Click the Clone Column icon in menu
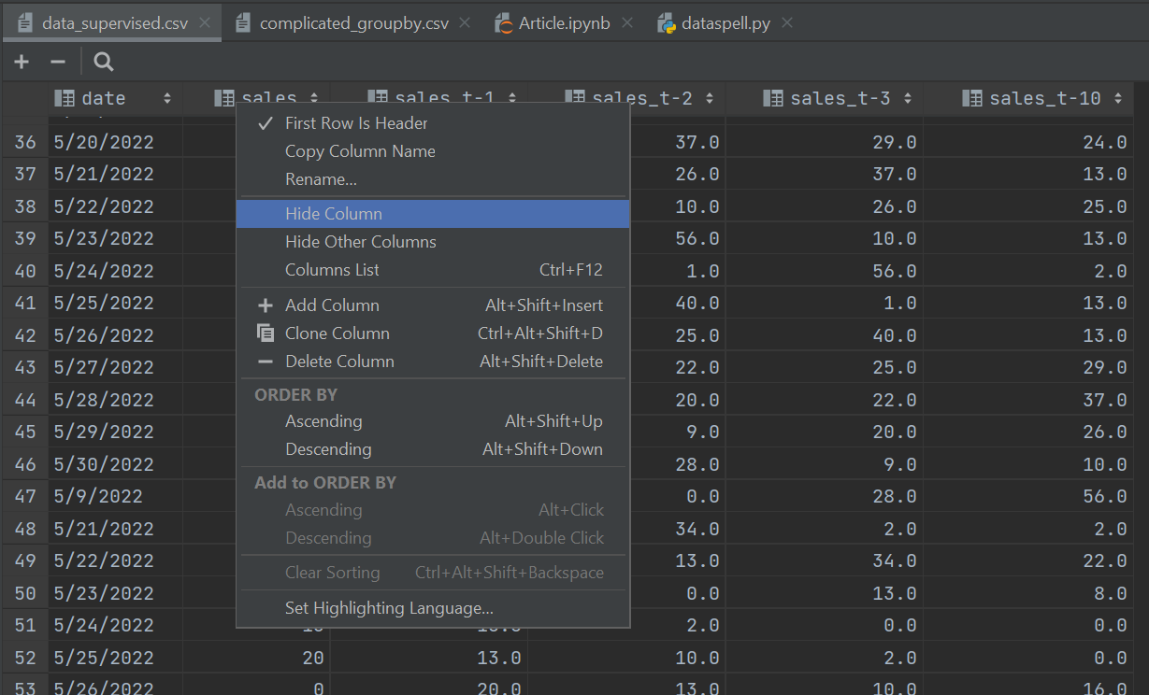Viewport: 1149px width, 695px height. point(266,333)
